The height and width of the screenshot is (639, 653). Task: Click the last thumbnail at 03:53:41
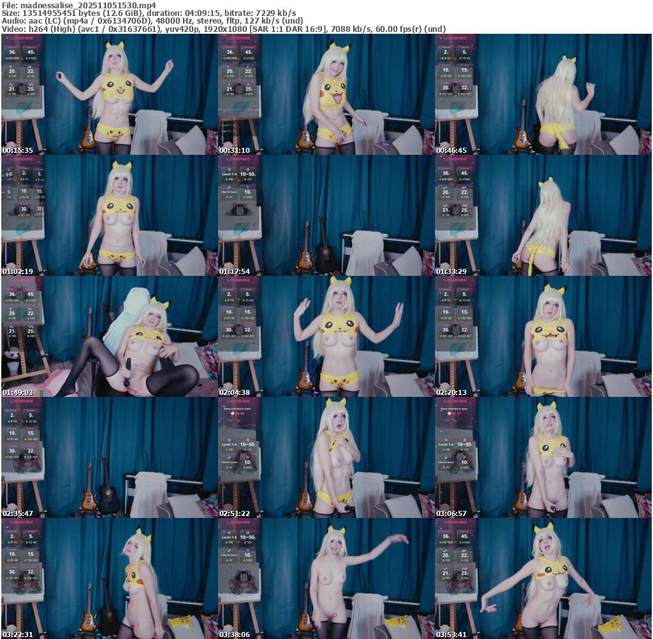pos(543,578)
